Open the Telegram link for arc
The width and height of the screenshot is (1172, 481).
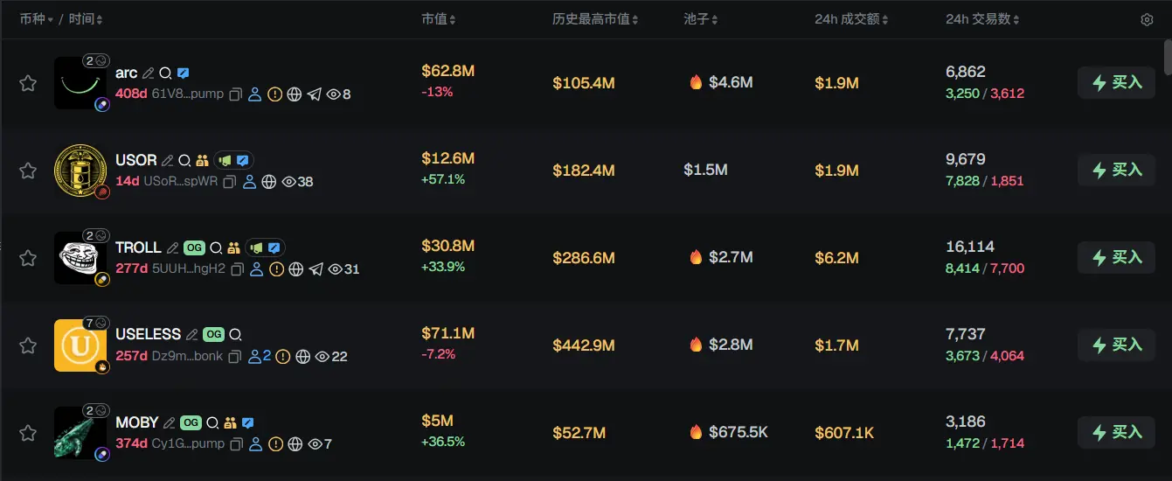(x=316, y=94)
